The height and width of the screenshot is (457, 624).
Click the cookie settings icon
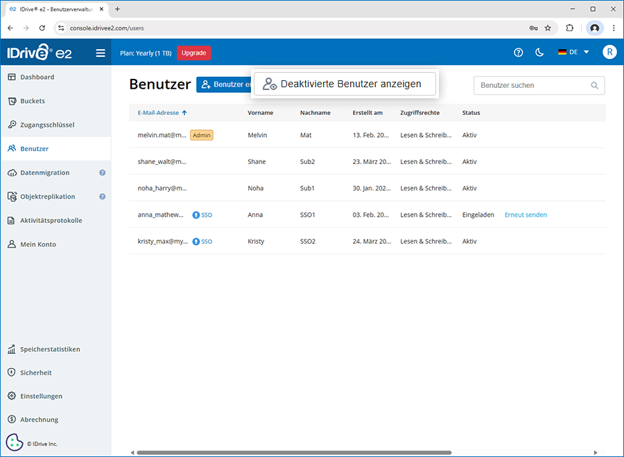pyautogui.click(x=15, y=442)
